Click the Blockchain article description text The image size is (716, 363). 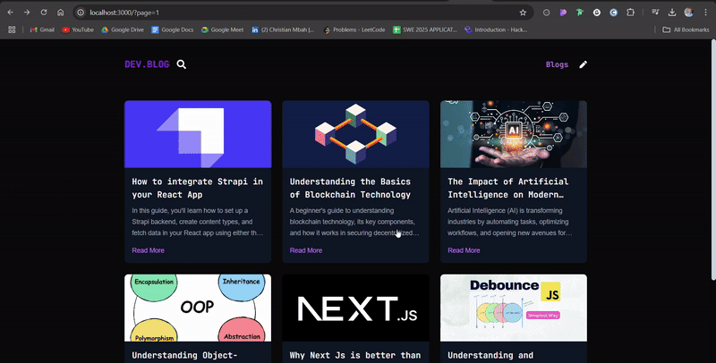coord(354,222)
